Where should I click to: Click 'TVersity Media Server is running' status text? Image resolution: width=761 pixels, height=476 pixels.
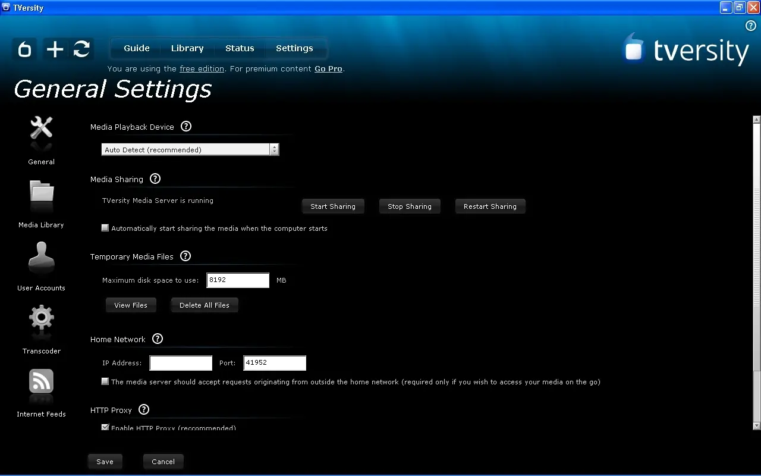coord(158,201)
